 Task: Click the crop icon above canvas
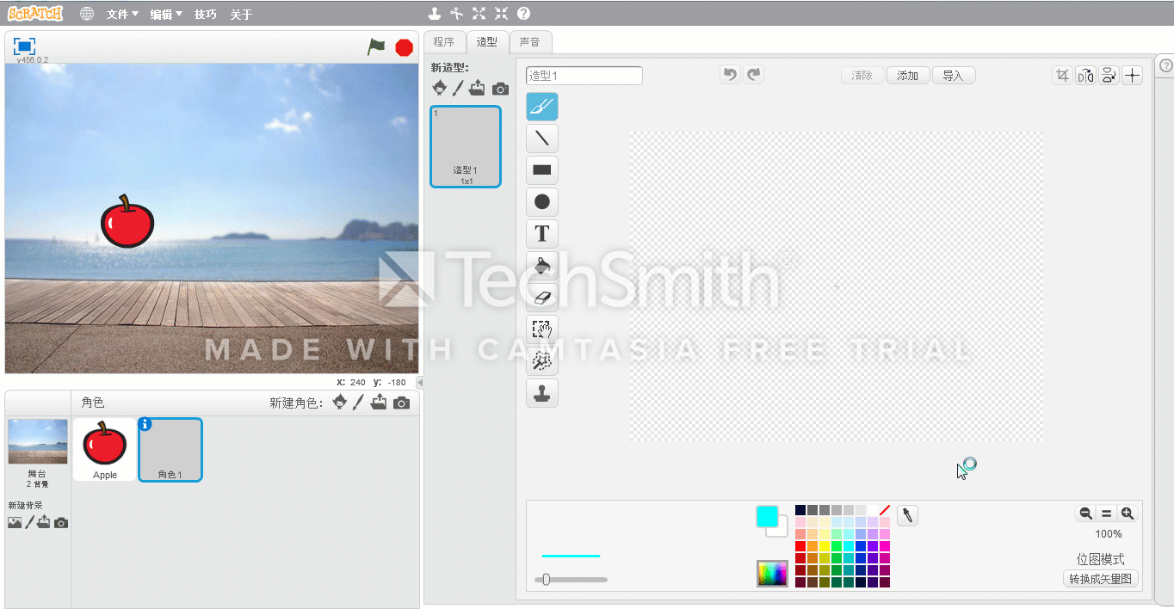coord(1063,76)
